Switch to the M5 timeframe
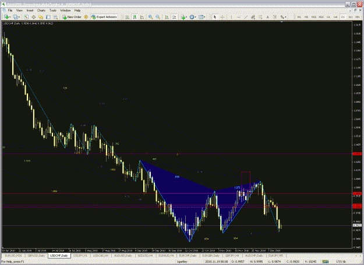The height and width of the screenshot is (265, 364). coord(306,17)
